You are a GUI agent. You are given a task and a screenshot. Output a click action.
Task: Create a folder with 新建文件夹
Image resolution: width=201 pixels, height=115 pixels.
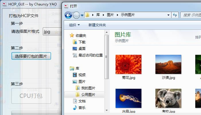point(97,25)
